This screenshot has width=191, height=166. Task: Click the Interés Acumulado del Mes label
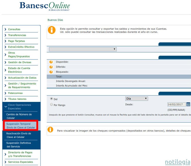click(x=72, y=86)
